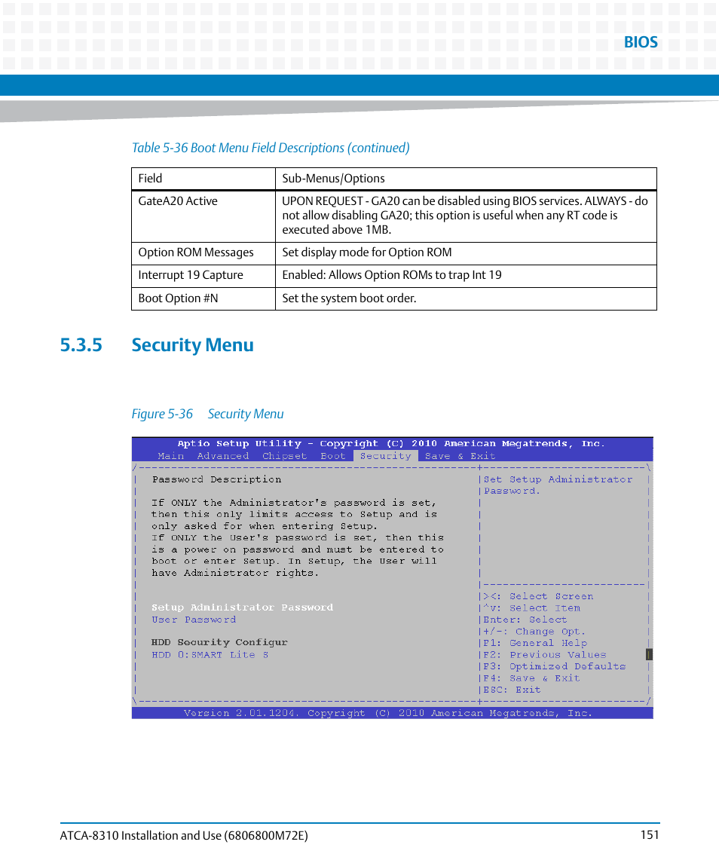This screenshot has height=863, width=719.
Task: Click the UPON REQUEST GA20 description cell
Action: 466,216
